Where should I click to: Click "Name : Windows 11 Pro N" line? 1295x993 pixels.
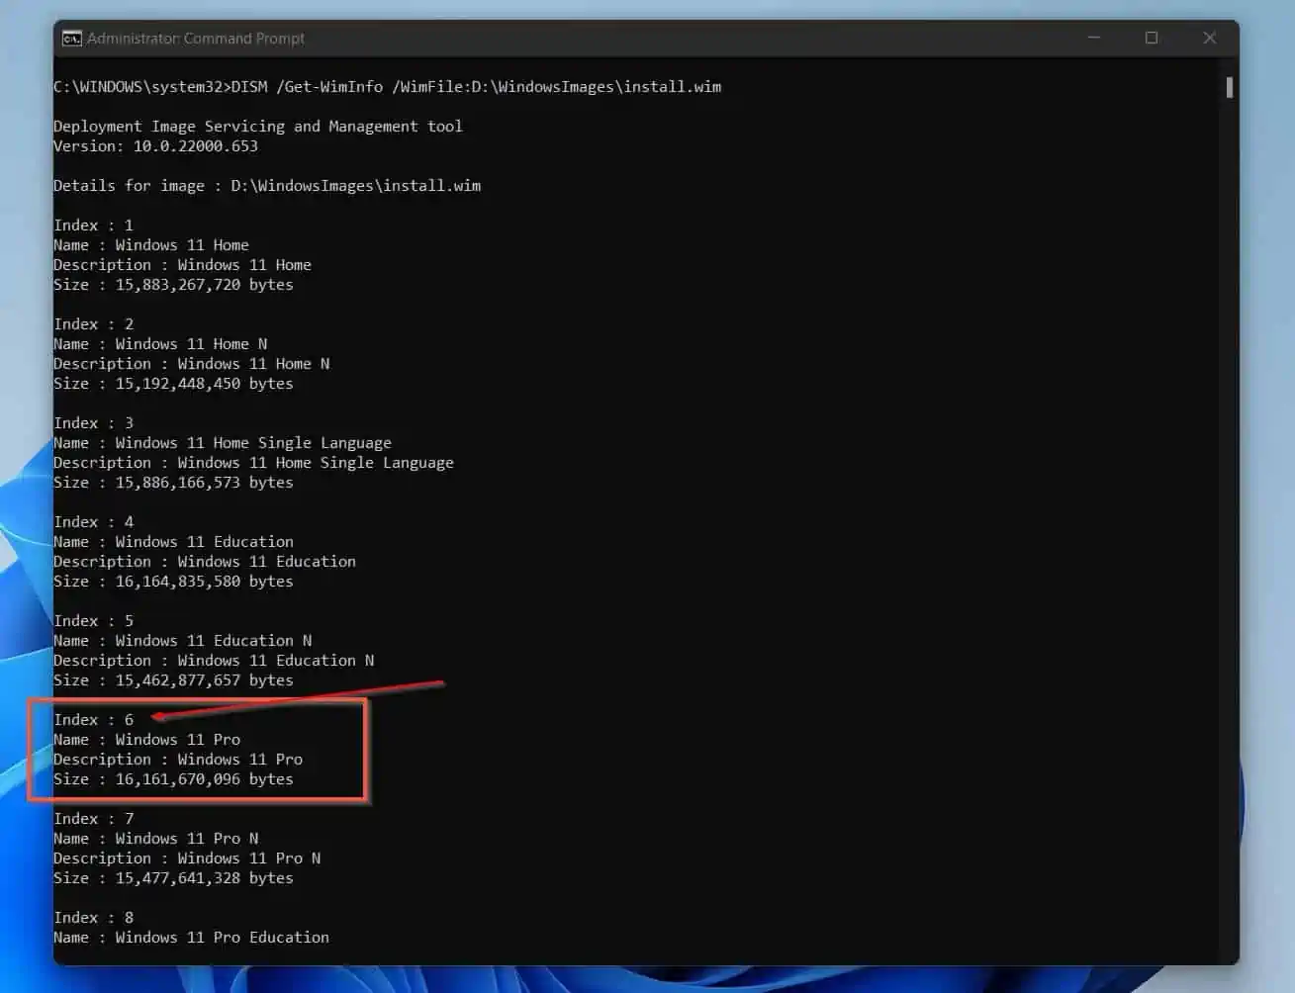(x=156, y=839)
